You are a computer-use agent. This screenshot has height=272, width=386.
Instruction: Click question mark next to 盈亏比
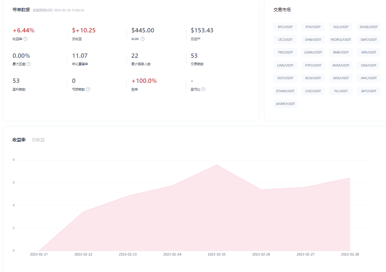click(203, 89)
